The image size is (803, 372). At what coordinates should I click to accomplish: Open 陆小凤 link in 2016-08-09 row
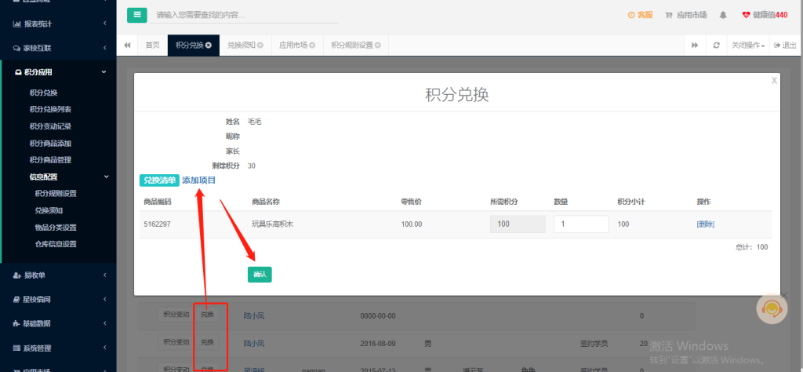pyautogui.click(x=254, y=343)
